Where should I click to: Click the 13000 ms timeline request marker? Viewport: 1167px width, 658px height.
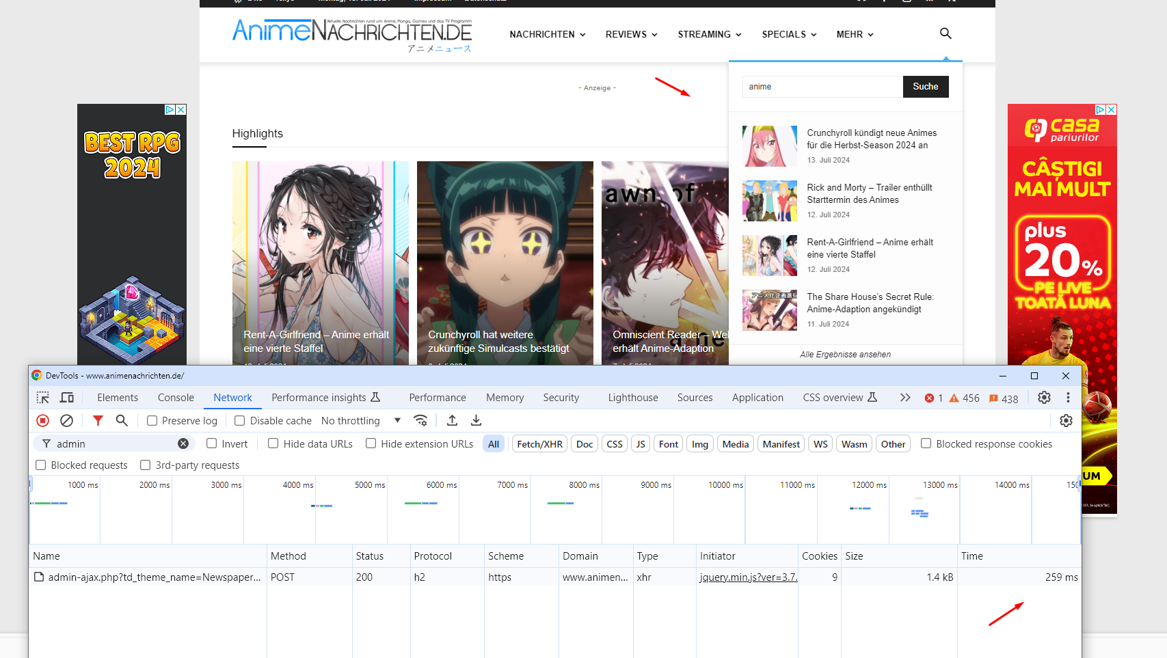pos(920,513)
